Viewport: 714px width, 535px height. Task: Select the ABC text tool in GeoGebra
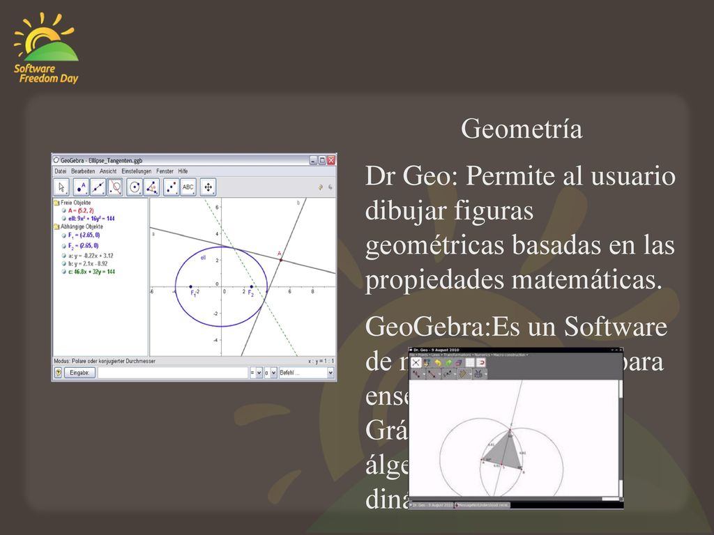pyautogui.click(x=188, y=187)
